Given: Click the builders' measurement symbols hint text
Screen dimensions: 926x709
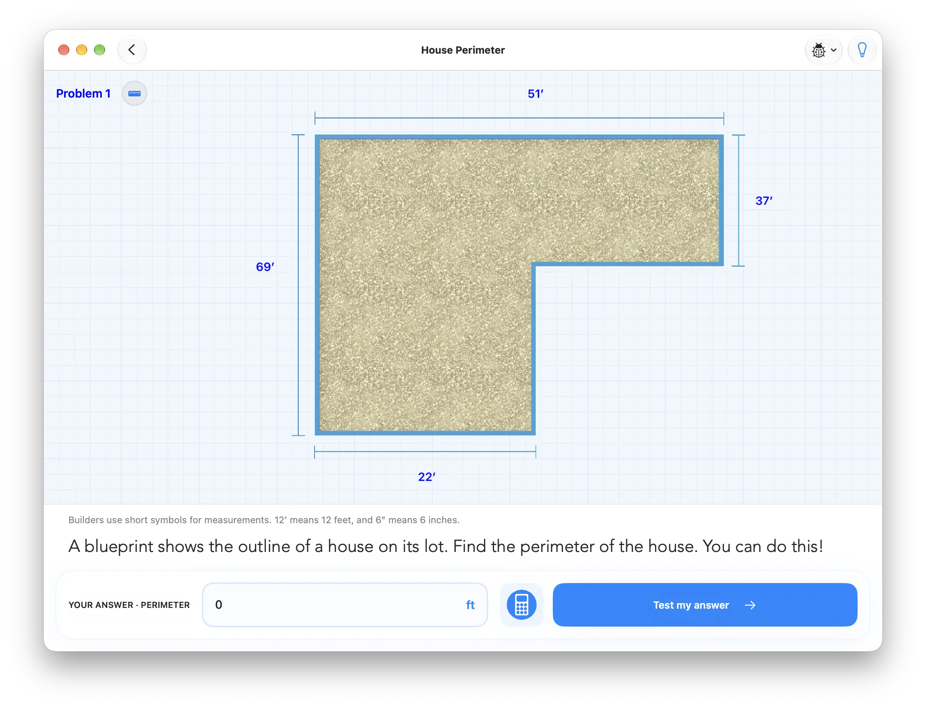Looking at the screenshot, I should tap(264, 520).
